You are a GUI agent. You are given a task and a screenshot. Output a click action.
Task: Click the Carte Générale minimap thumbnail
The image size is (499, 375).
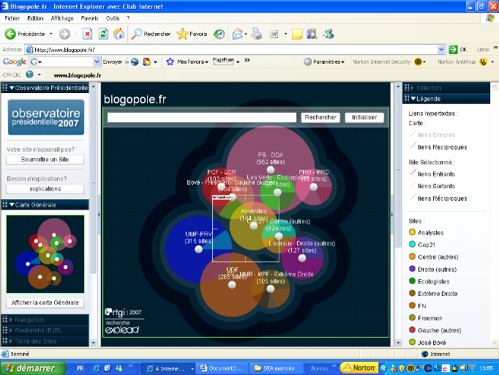[x=45, y=254]
